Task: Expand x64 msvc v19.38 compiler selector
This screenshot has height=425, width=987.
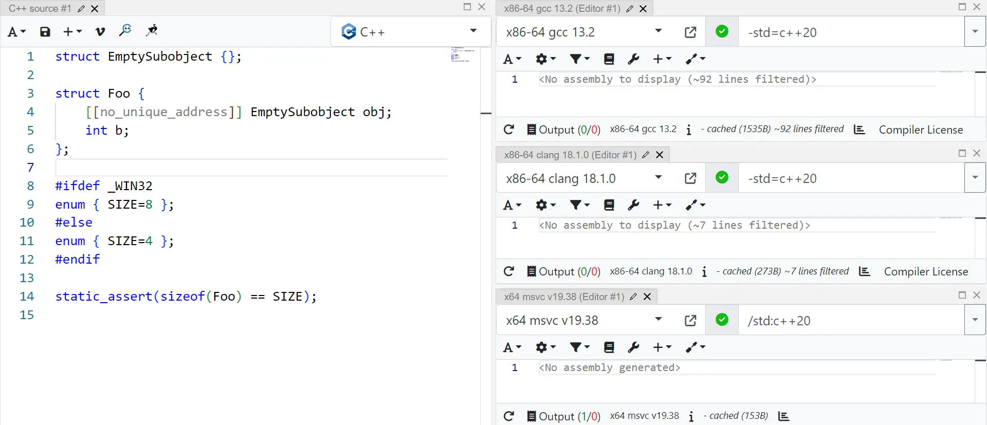Action: coord(583,321)
